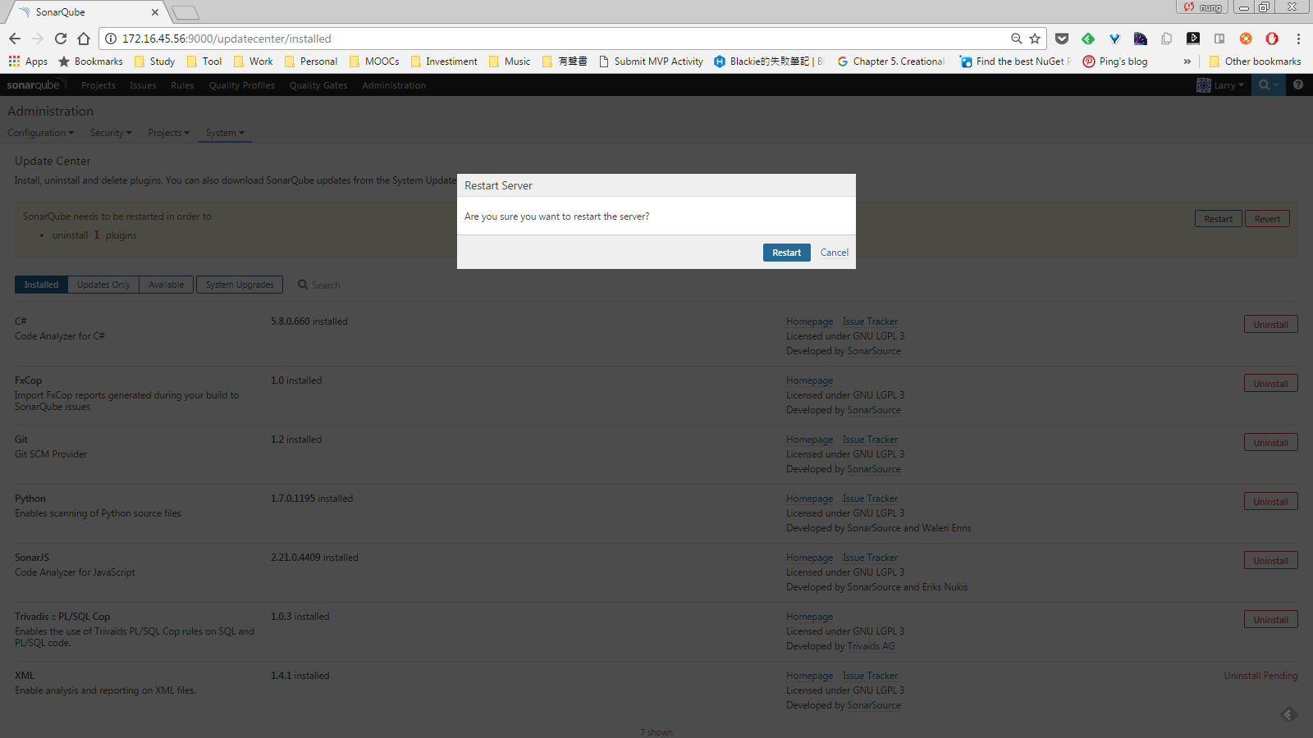Open the XML plugin Homepage link
The image size is (1313, 738).
coord(809,676)
